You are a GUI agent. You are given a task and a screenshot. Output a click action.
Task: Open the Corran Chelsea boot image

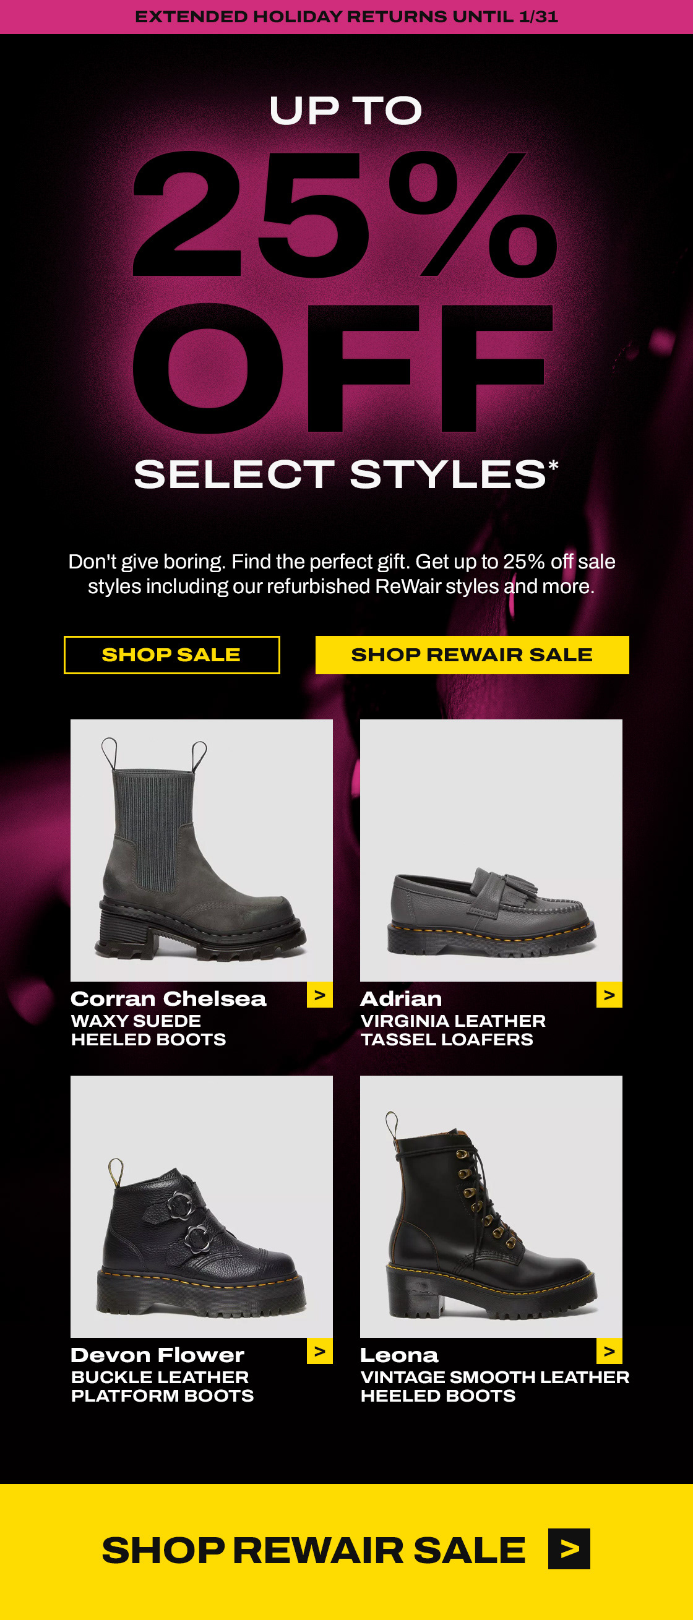click(x=201, y=851)
